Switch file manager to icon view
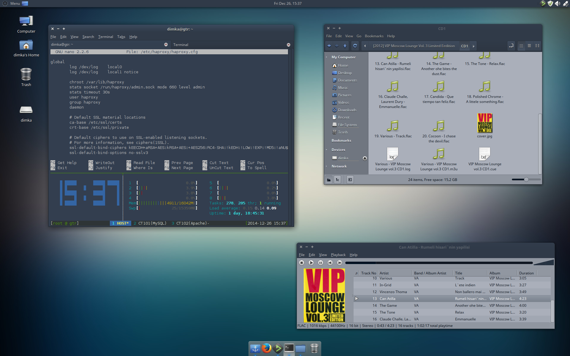The image size is (570, 356). (x=521, y=46)
